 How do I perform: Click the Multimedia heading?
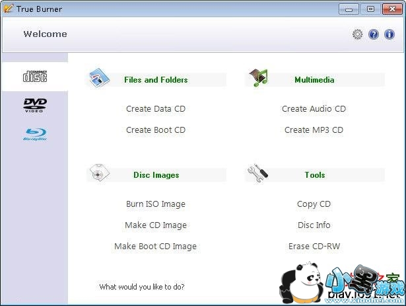[x=314, y=79]
